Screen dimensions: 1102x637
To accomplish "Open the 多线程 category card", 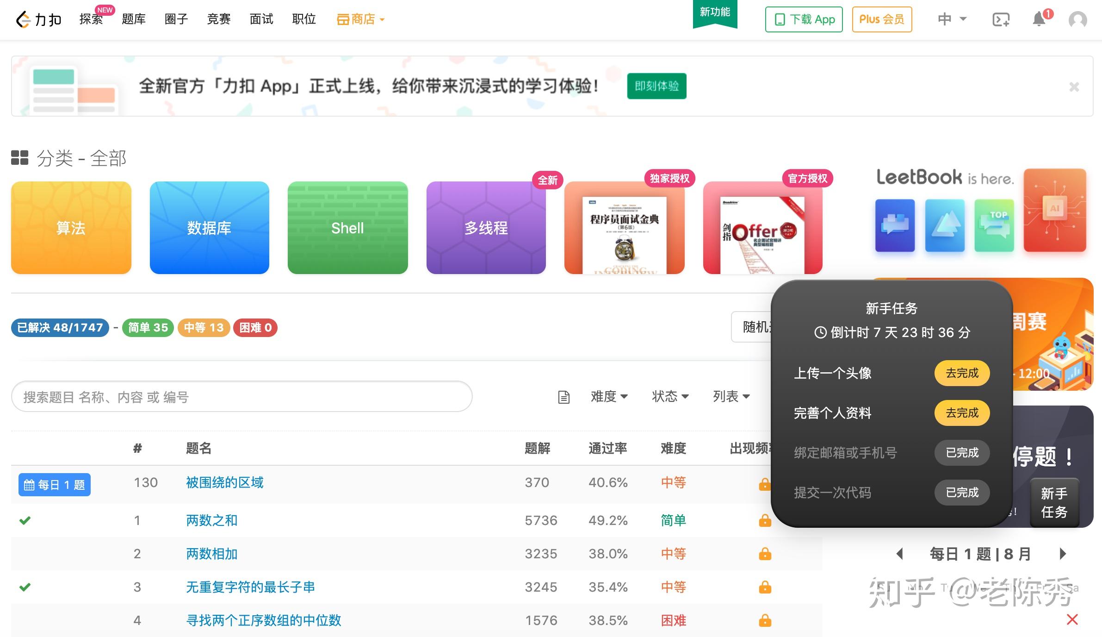I will click(x=486, y=228).
